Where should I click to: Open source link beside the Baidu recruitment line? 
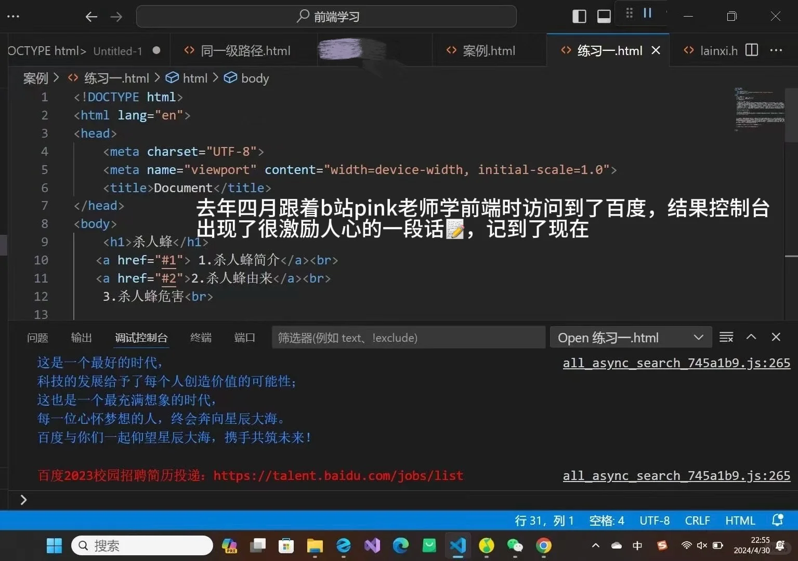coord(676,475)
